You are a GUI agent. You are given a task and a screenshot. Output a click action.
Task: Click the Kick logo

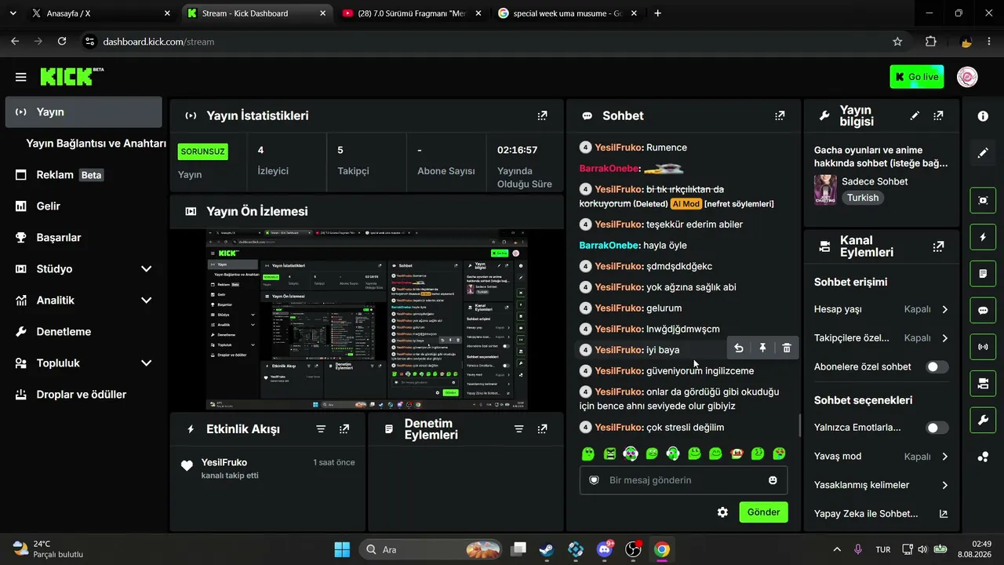(71, 76)
